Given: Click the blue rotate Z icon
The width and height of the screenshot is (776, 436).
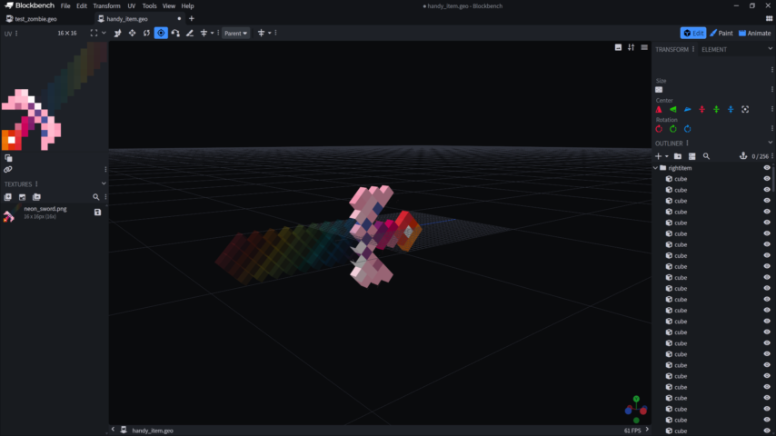Looking at the screenshot, I should coord(688,129).
